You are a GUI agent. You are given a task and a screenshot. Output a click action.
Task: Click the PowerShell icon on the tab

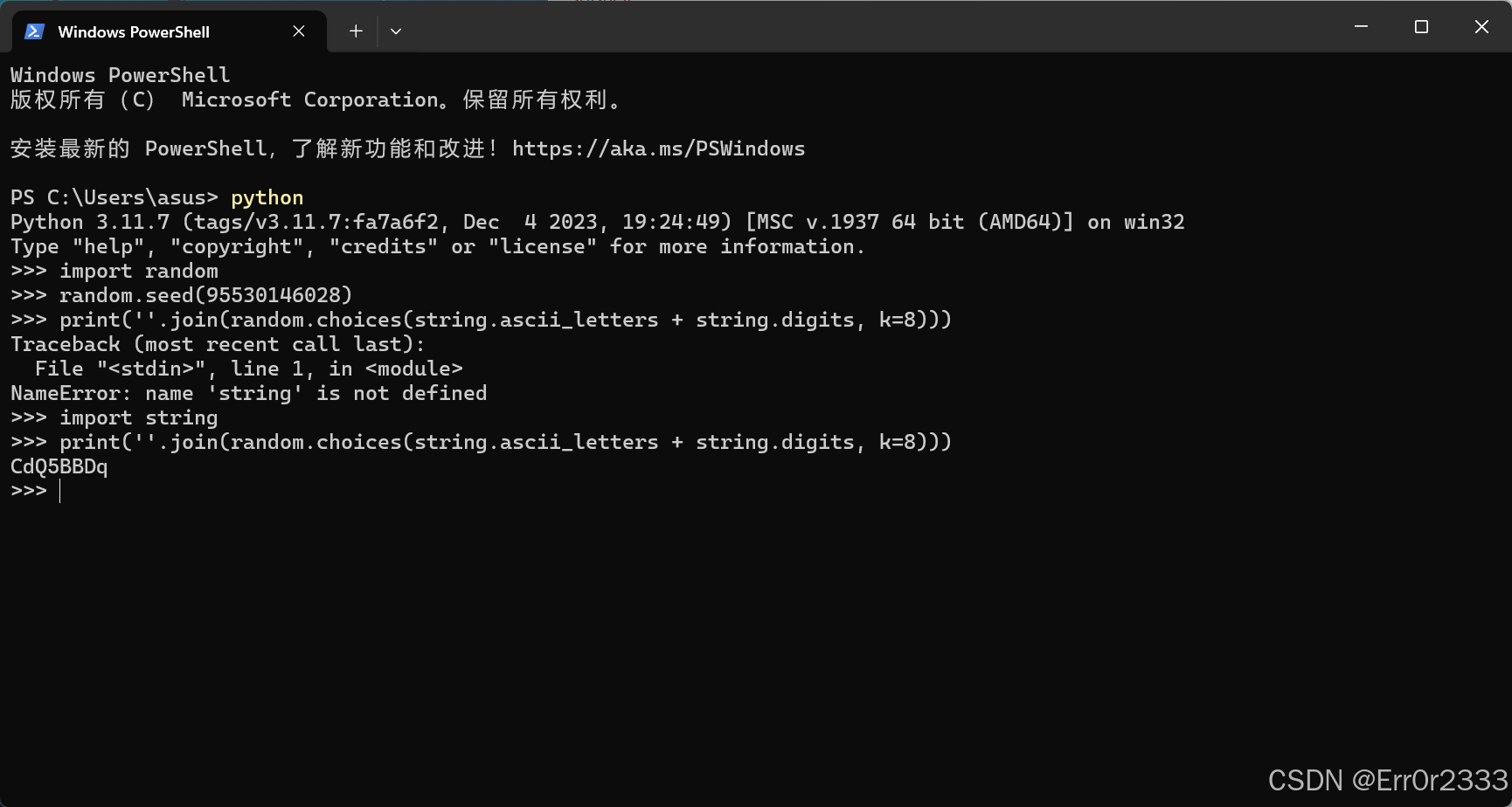click(x=33, y=31)
